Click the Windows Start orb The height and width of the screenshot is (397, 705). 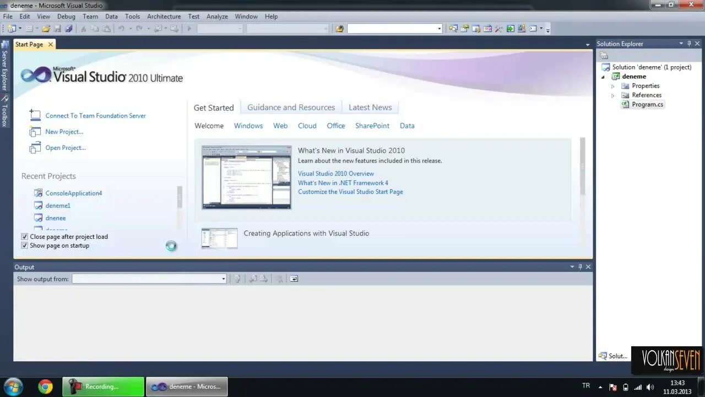[x=13, y=387]
